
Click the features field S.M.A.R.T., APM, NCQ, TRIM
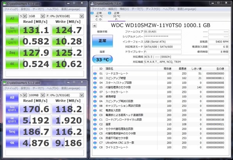186,62
